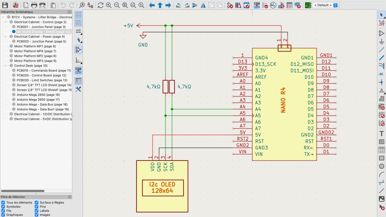The image size is (386, 217).
Task: Toggle the grid display icon
Action: pos(78,15)
